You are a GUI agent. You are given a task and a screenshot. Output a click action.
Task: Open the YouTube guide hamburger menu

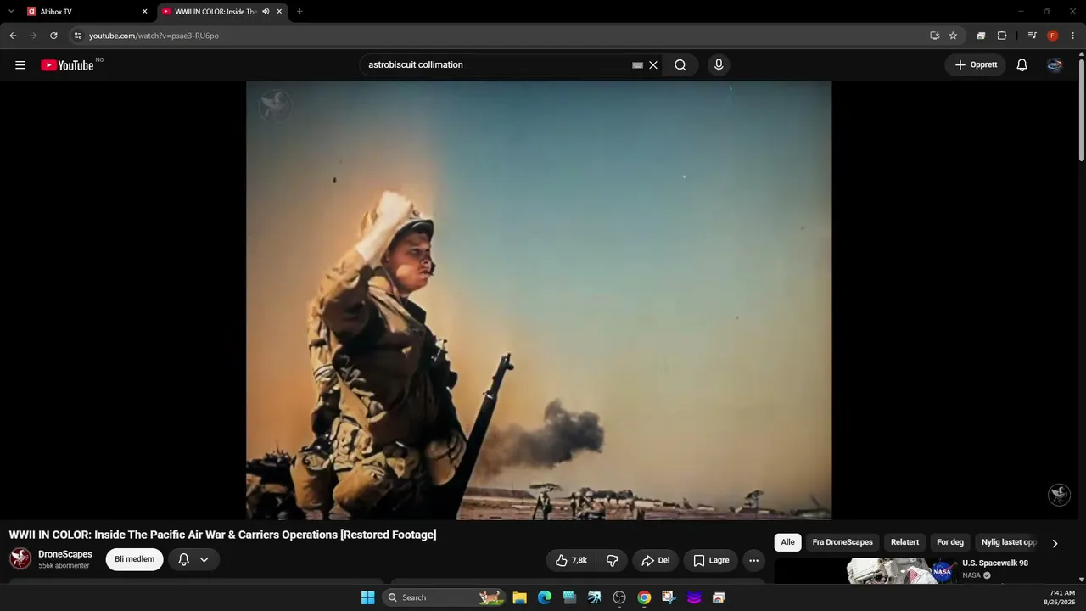click(20, 65)
